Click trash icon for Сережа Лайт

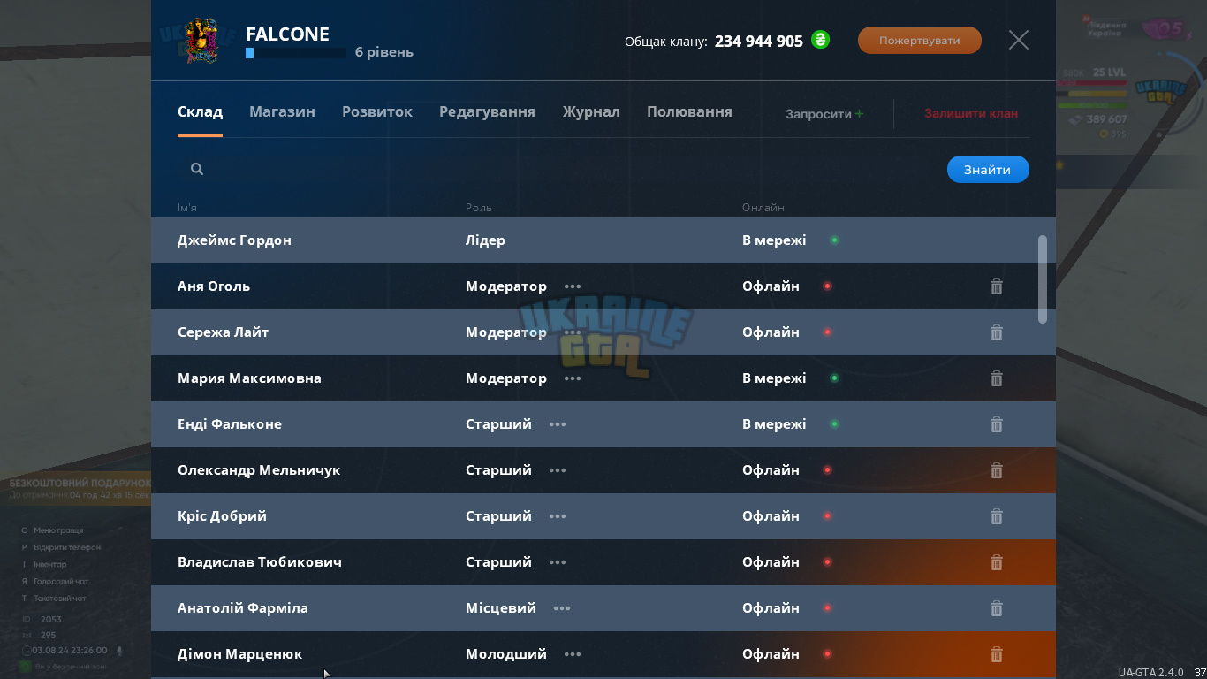coord(997,332)
